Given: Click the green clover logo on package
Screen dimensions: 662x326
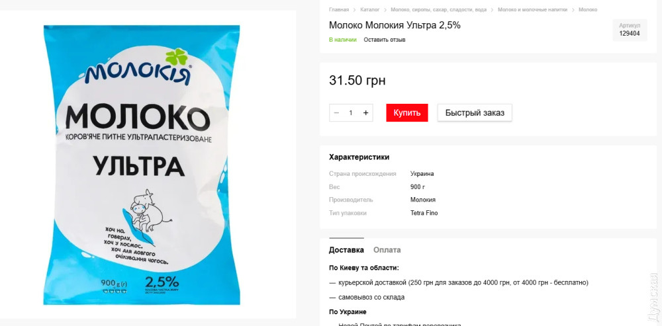Looking at the screenshot, I should tap(176, 57).
